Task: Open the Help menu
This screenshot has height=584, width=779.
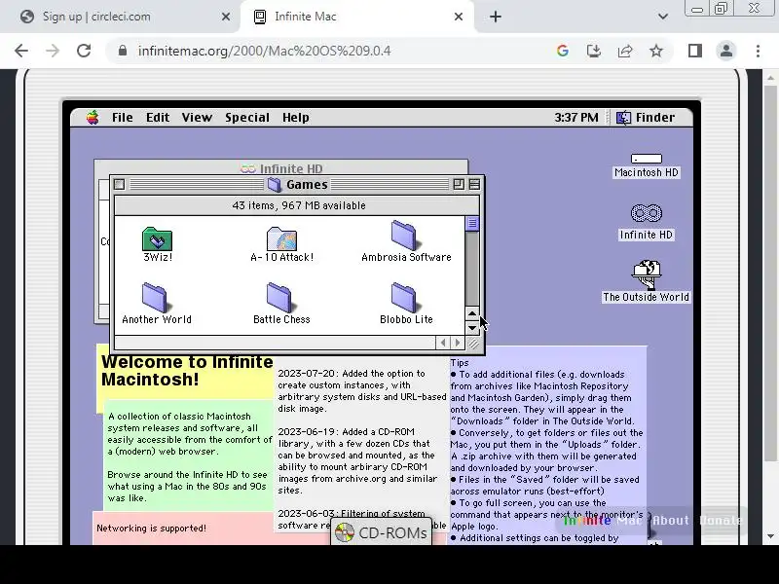Action: pyautogui.click(x=296, y=118)
